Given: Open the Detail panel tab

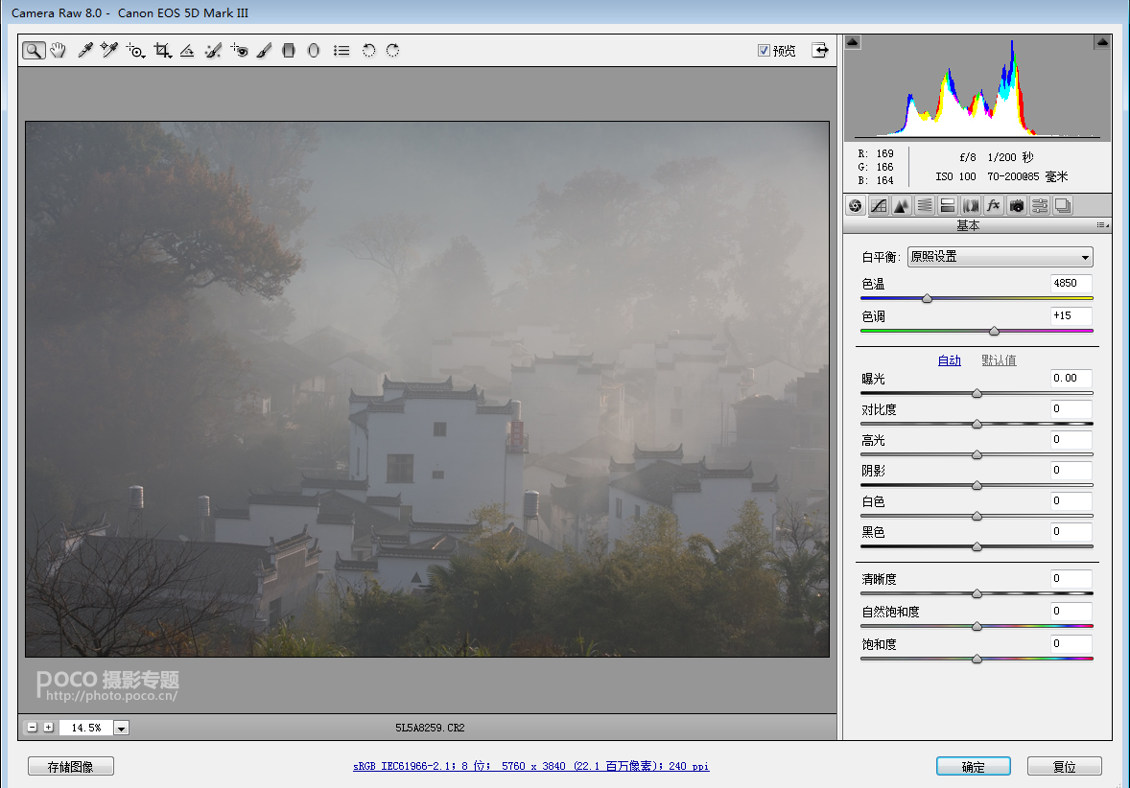Looking at the screenshot, I should click(902, 206).
